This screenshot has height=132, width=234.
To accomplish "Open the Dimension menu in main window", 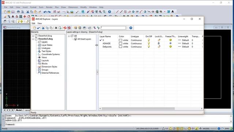I will pos(73,7).
